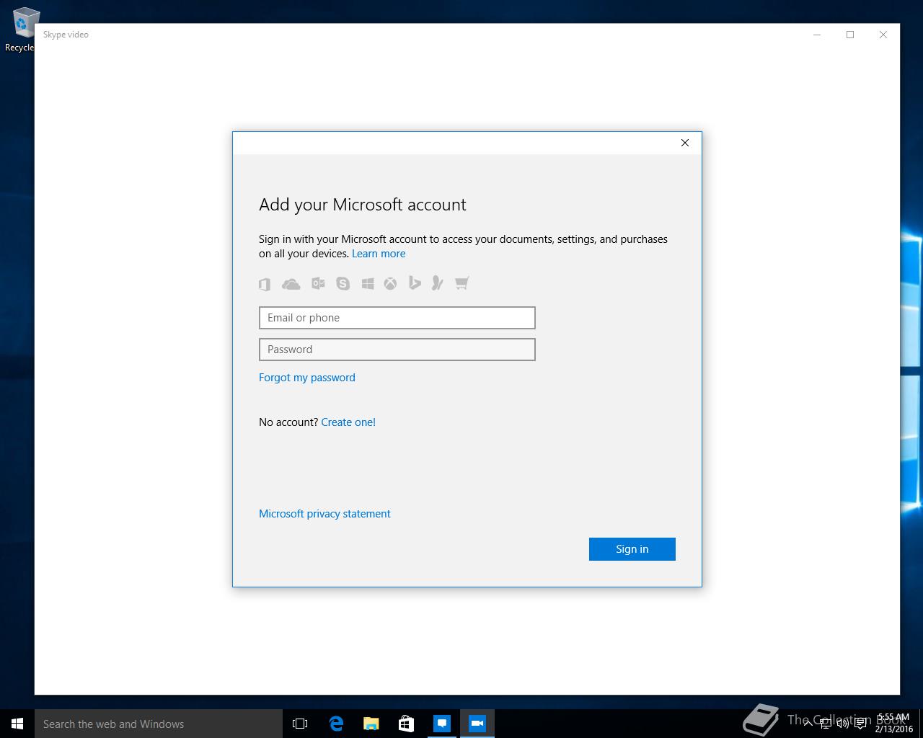Open the Learn more link

pos(379,254)
